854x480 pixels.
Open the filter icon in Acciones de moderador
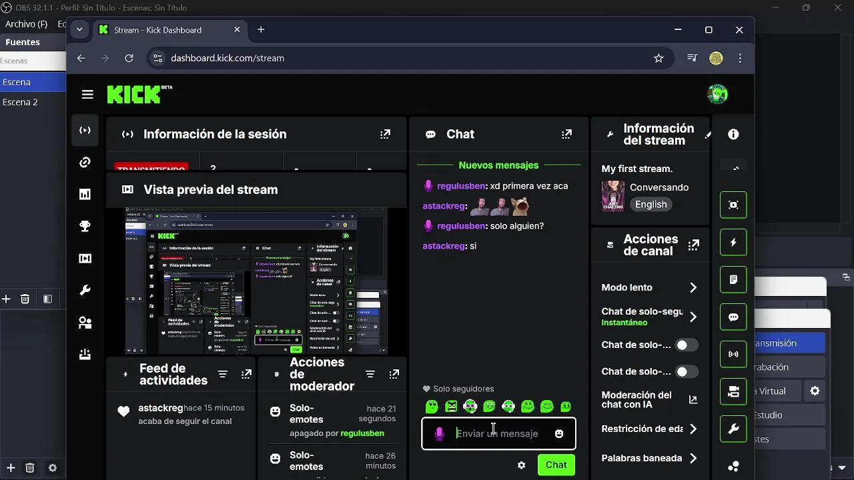[370, 375]
